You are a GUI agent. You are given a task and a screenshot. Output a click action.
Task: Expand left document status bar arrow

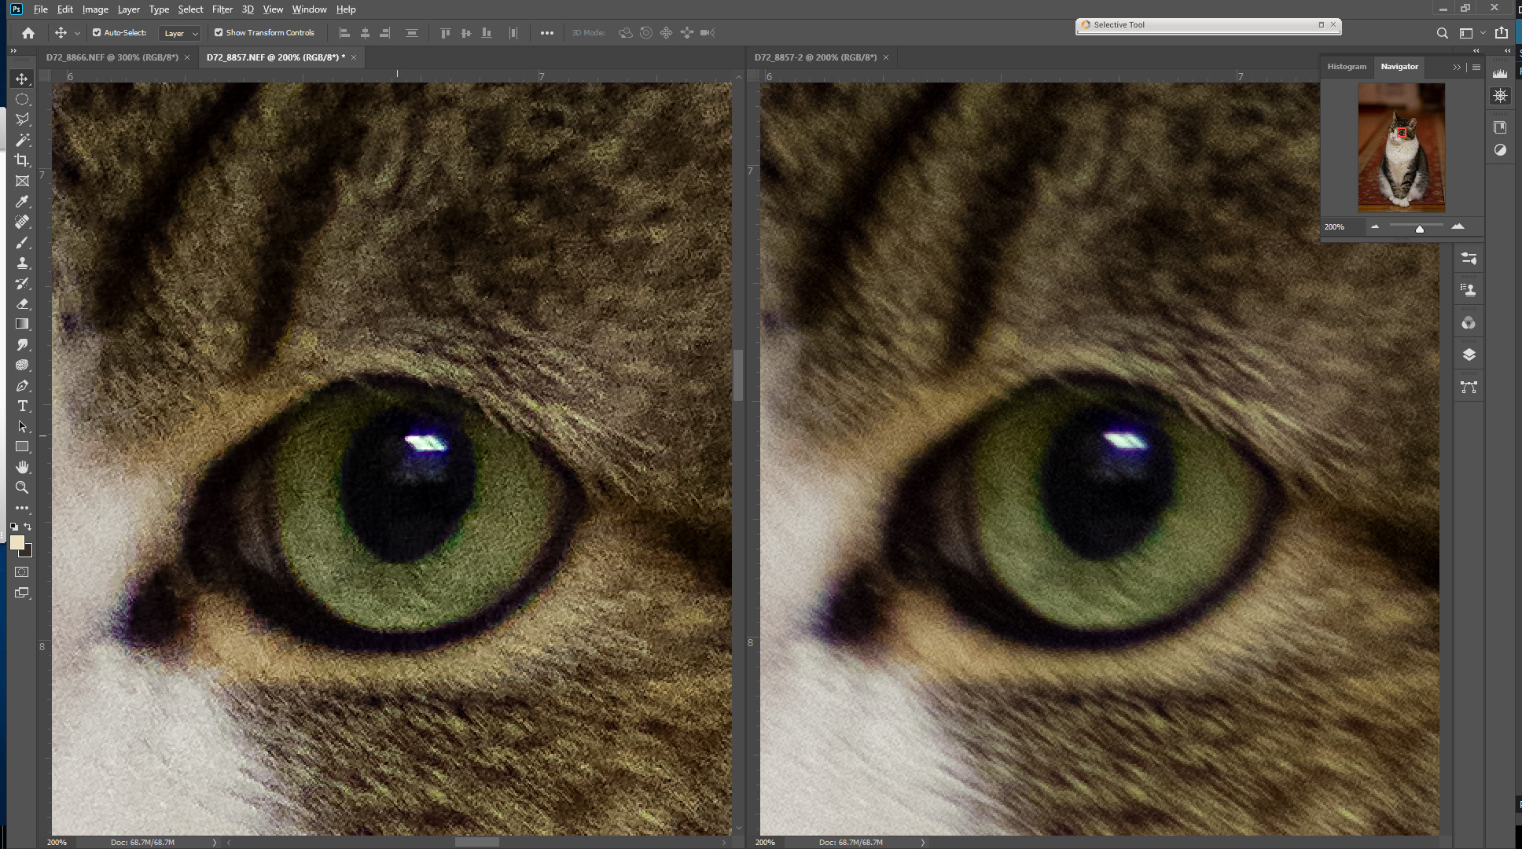(x=215, y=842)
